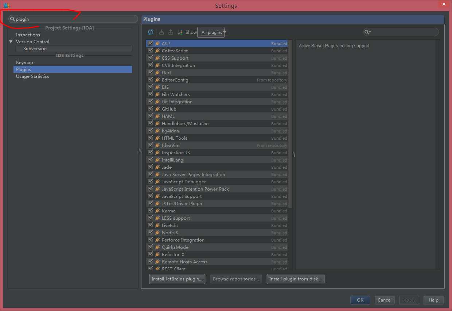Click the plug icon beside QuirksMode
Image resolution: width=452 pixels, height=311 pixels.
click(157, 247)
